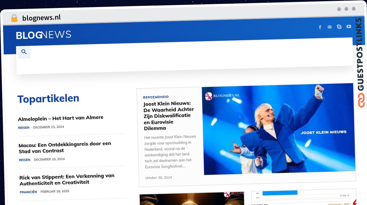This screenshot has height=205, width=367.
Task: Click the email envelope icon
Action: tap(329, 27)
